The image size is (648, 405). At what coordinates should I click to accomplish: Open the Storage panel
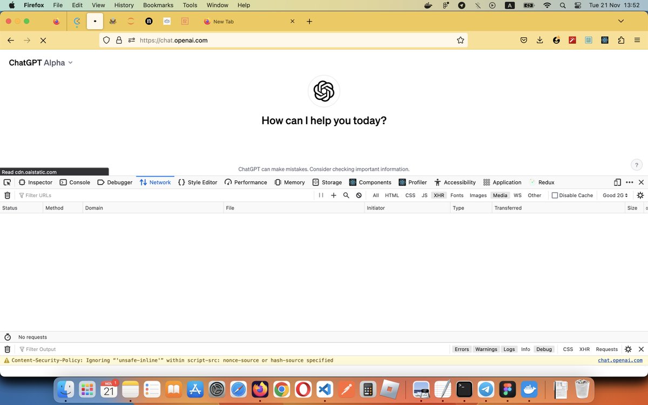click(x=327, y=183)
